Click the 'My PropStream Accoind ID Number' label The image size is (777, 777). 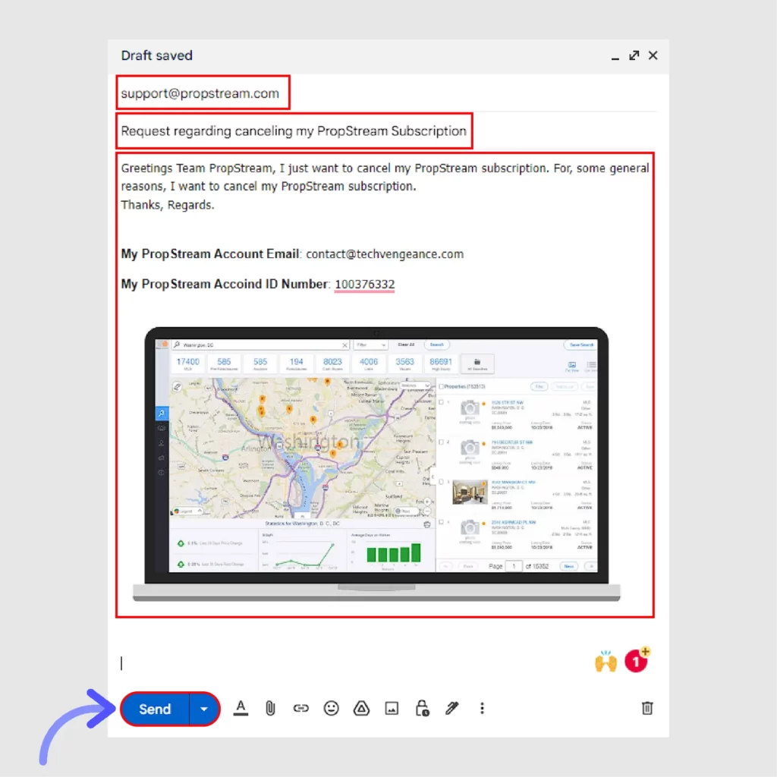(x=224, y=284)
